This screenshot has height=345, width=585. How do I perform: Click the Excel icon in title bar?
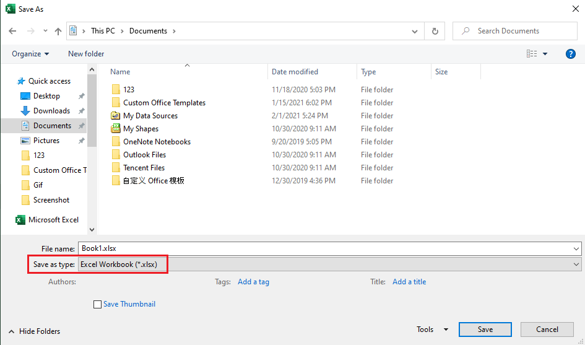click(11, 9)
